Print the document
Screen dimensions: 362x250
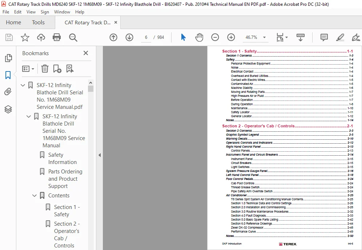57,37
